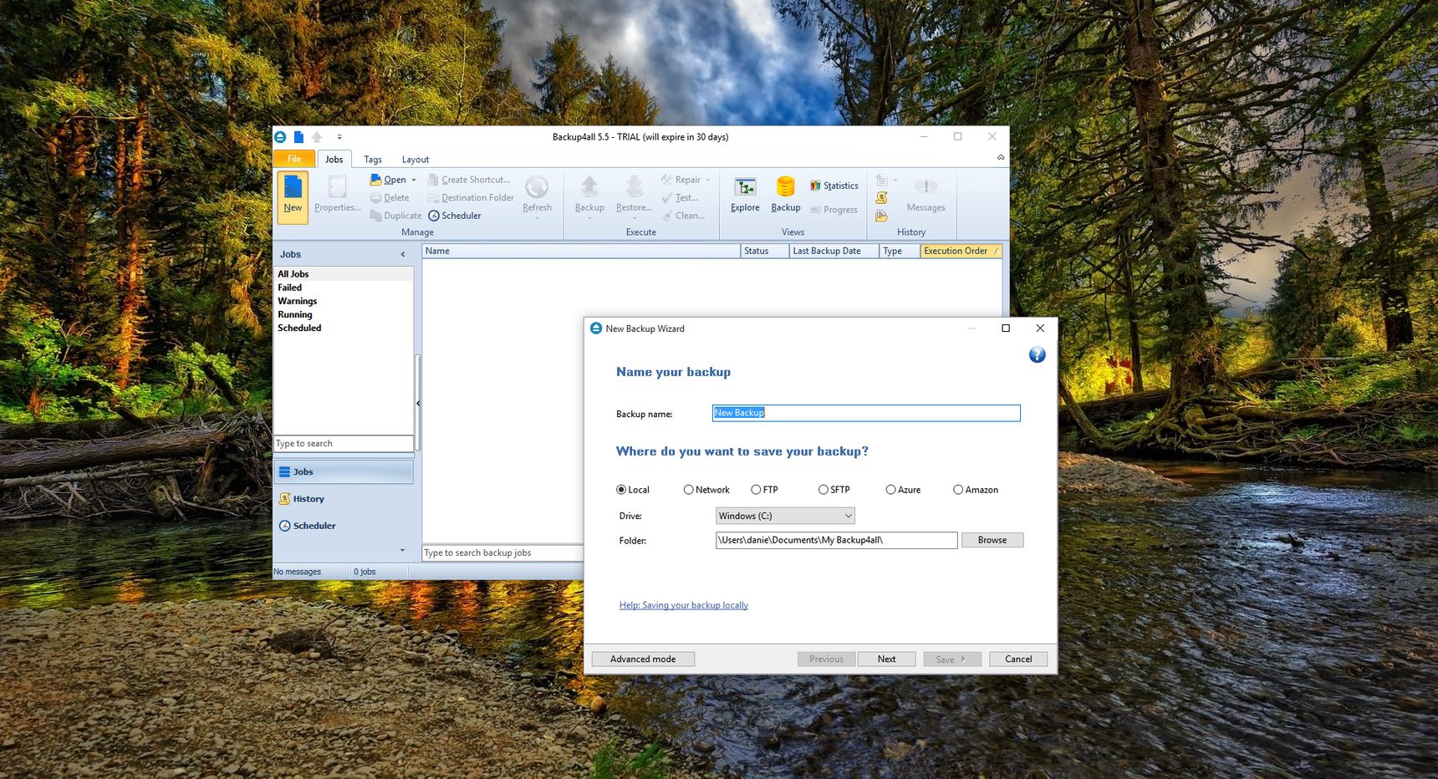Sort by the Last Backup Date column header
Viewport: 1438px width, 779px height.
click(834, 251)
